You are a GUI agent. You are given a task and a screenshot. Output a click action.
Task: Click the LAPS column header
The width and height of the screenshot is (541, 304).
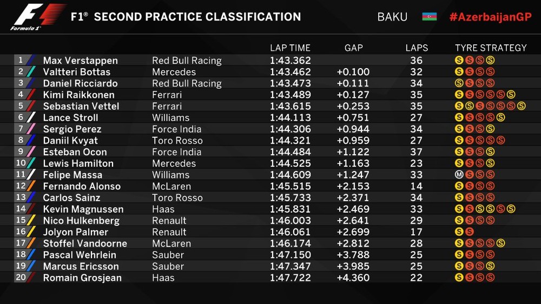417,48
